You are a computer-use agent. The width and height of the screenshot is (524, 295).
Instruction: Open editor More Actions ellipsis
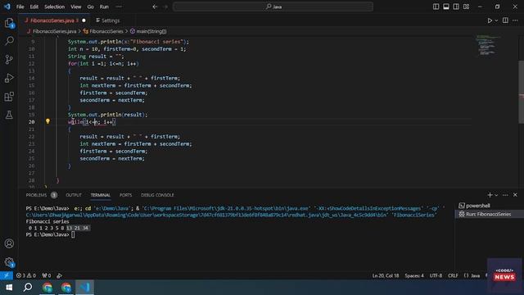pos(515,20)
